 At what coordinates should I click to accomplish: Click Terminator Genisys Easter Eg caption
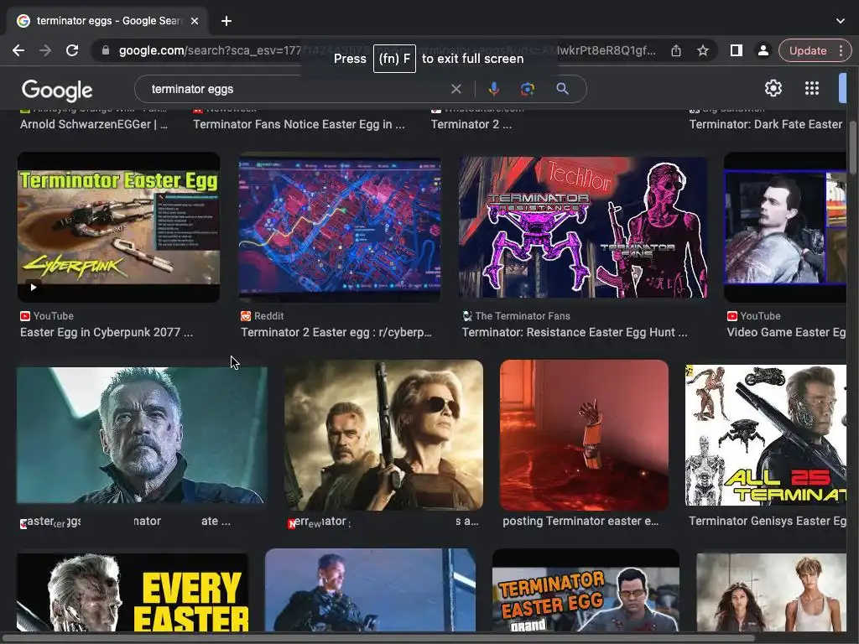(768, 521)
